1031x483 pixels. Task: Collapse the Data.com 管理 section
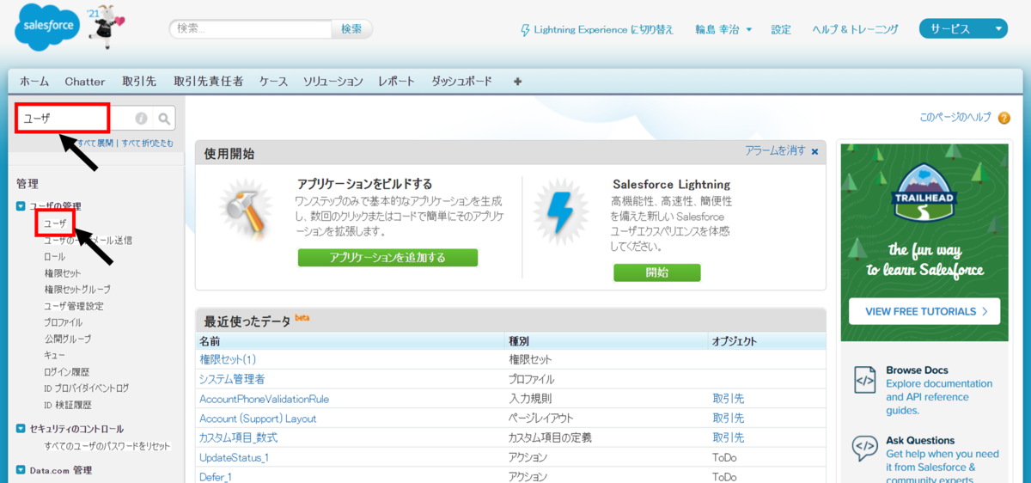21,470
